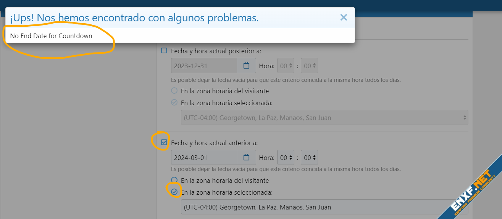Open hour dropdown beside 2024-03-01 date

pyautogui.click(x=286, y=157)
